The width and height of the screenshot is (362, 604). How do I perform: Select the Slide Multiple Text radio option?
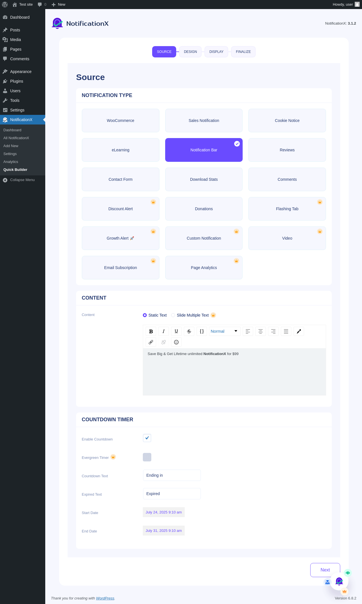point(173,315)
